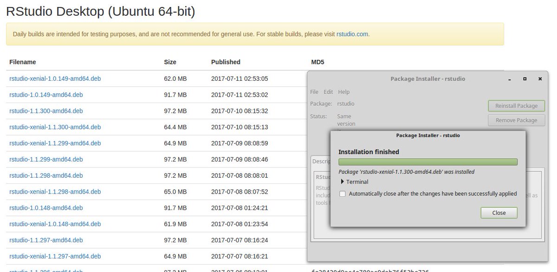Maximize the Package Installer window
The height and width of the screenshot is (272, 557).
525,79
